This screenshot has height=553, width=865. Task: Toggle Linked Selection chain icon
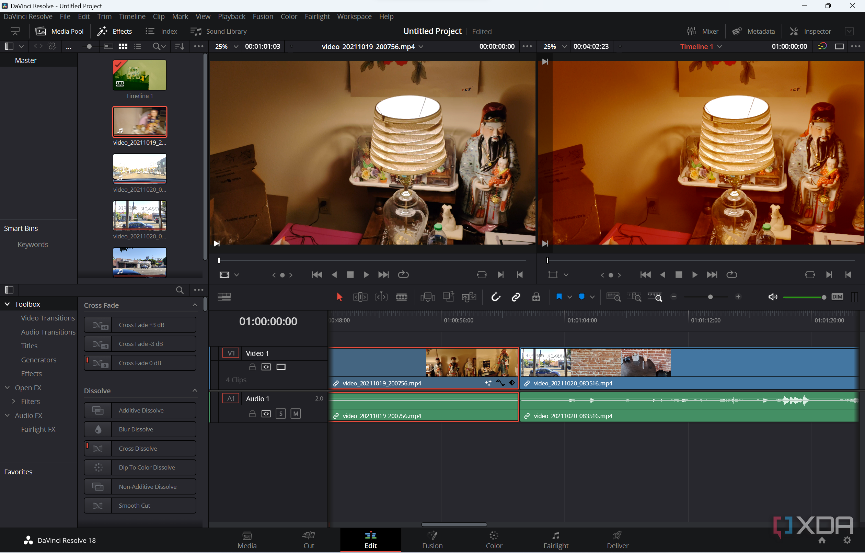(516, 297)
